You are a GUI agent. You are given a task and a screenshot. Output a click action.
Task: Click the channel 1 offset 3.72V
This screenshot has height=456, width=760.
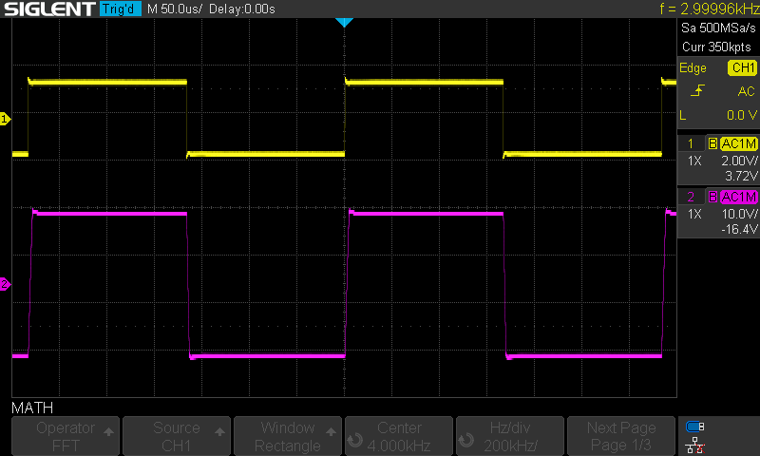741,176
